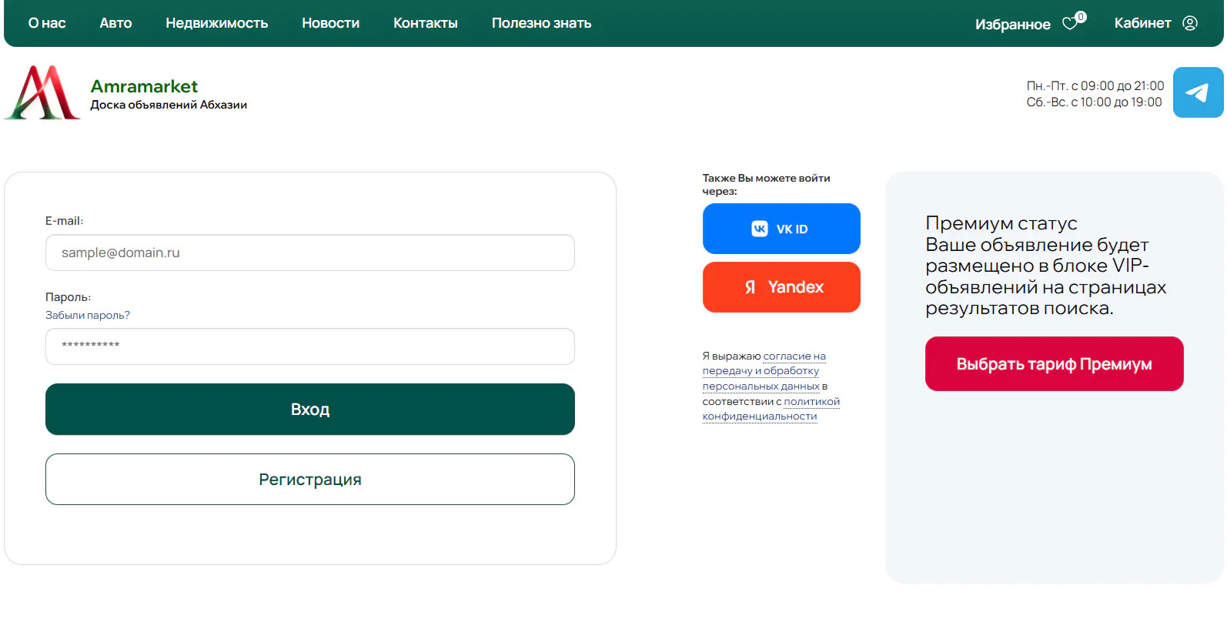
Task: Click the Премиум статус heading text
Action: (1001, 223)
